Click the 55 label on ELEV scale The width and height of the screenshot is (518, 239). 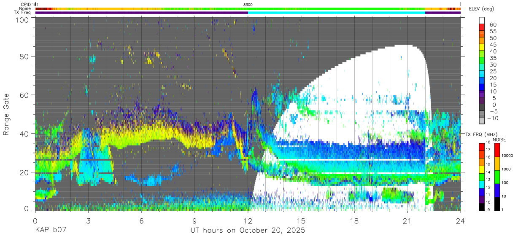coord(493,31)
